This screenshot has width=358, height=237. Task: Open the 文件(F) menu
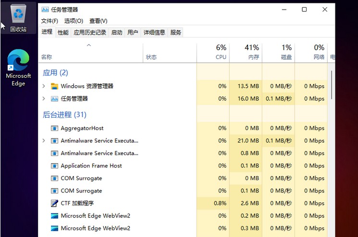pos(49,21)
